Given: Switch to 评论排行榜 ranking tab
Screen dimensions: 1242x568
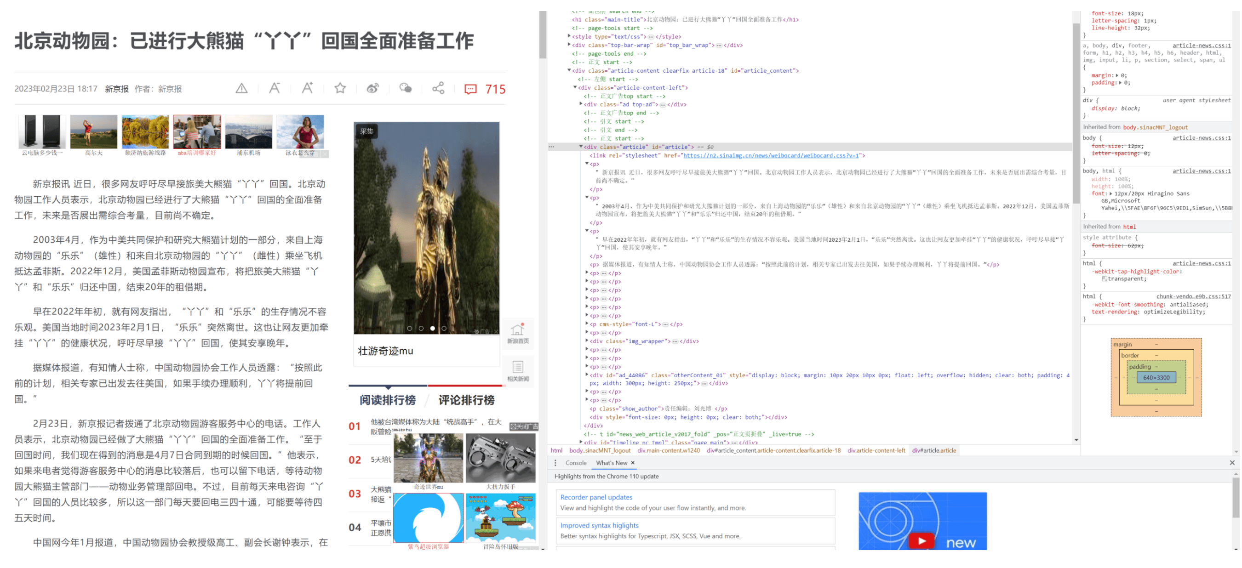Looking at the screenshot, I should pyautogui.click(x=466, y=400).
